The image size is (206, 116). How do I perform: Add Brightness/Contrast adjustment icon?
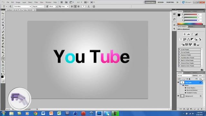point(185,34)
